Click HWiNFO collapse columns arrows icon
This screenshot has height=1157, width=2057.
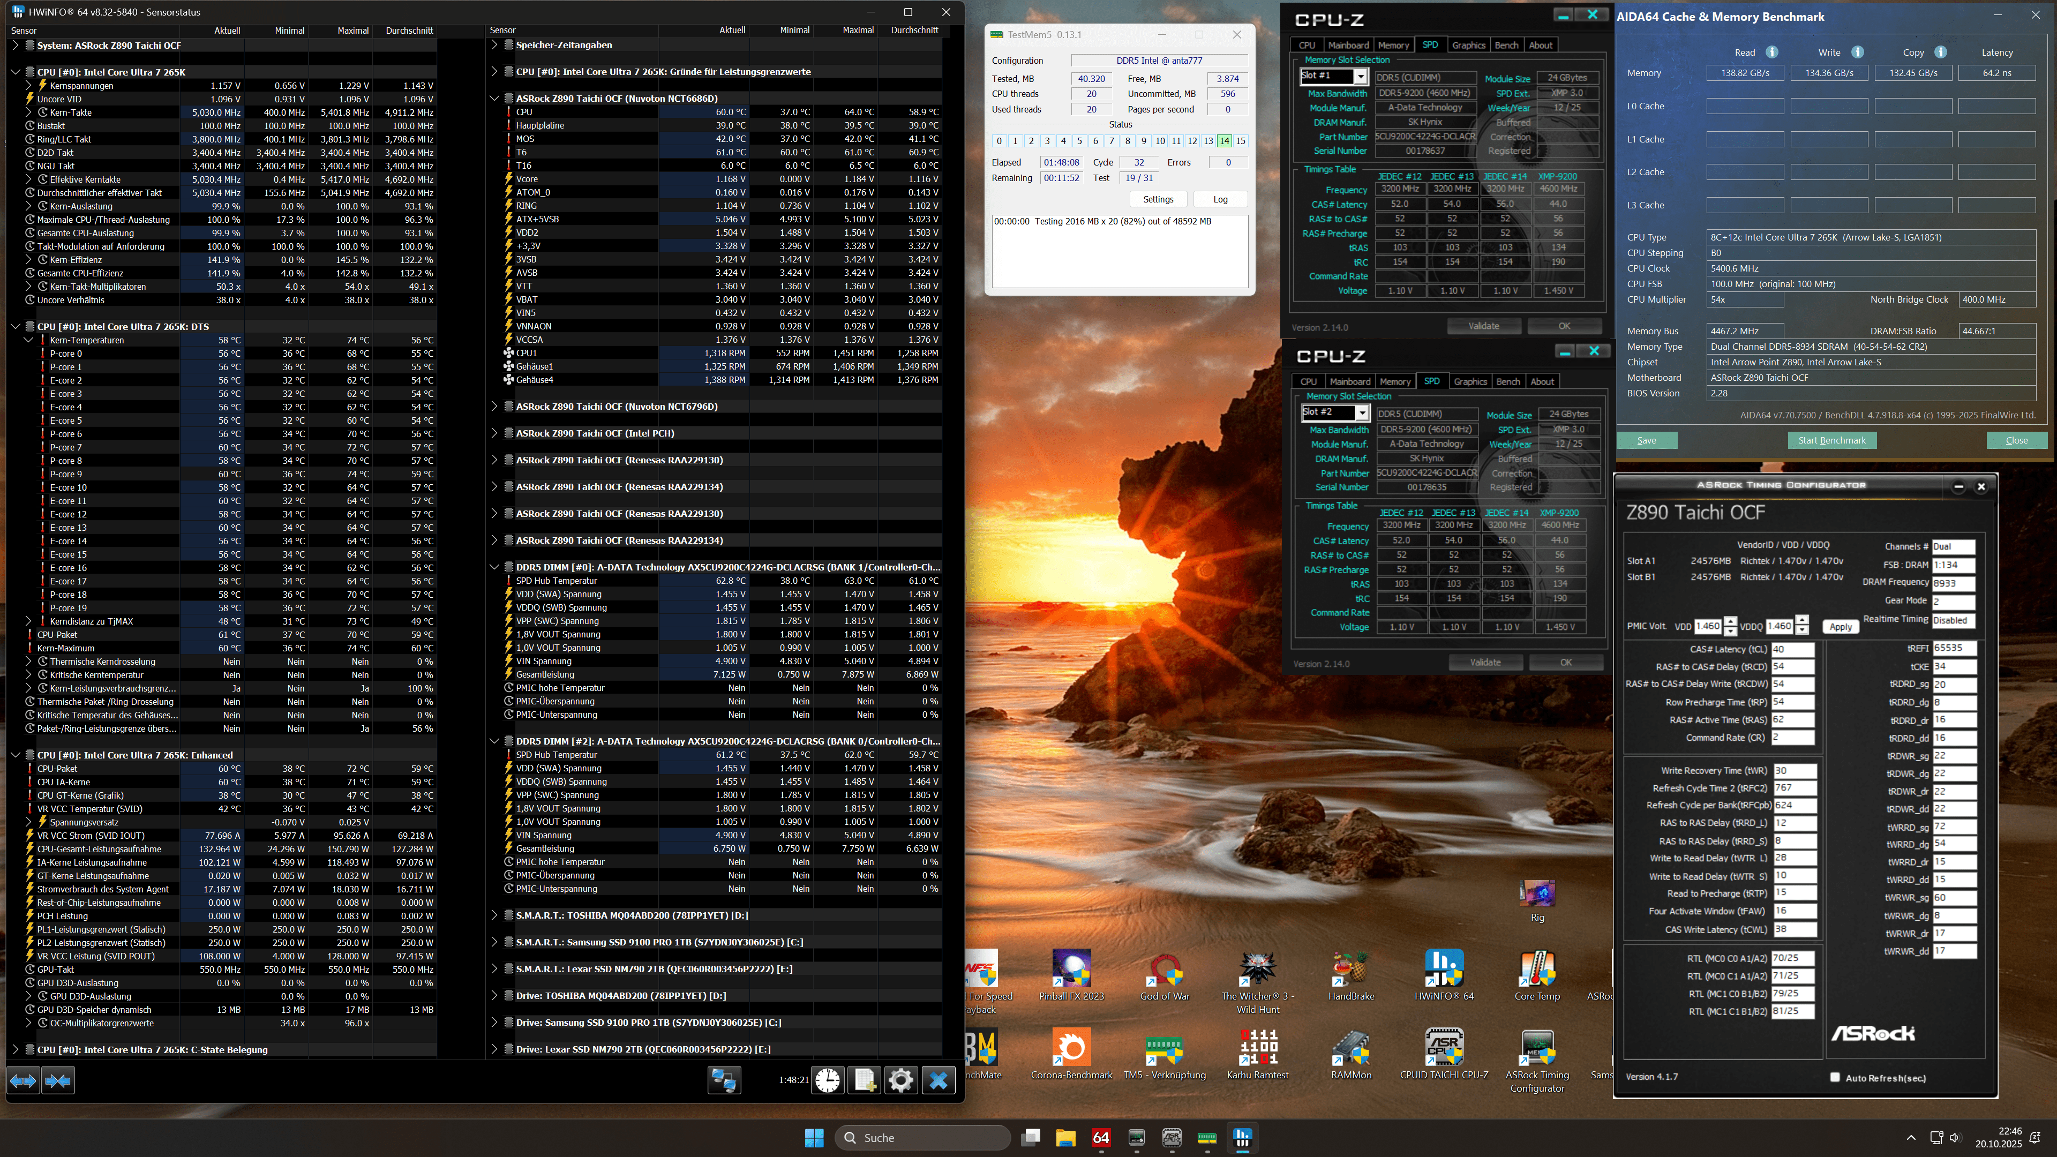point(57,1080)
